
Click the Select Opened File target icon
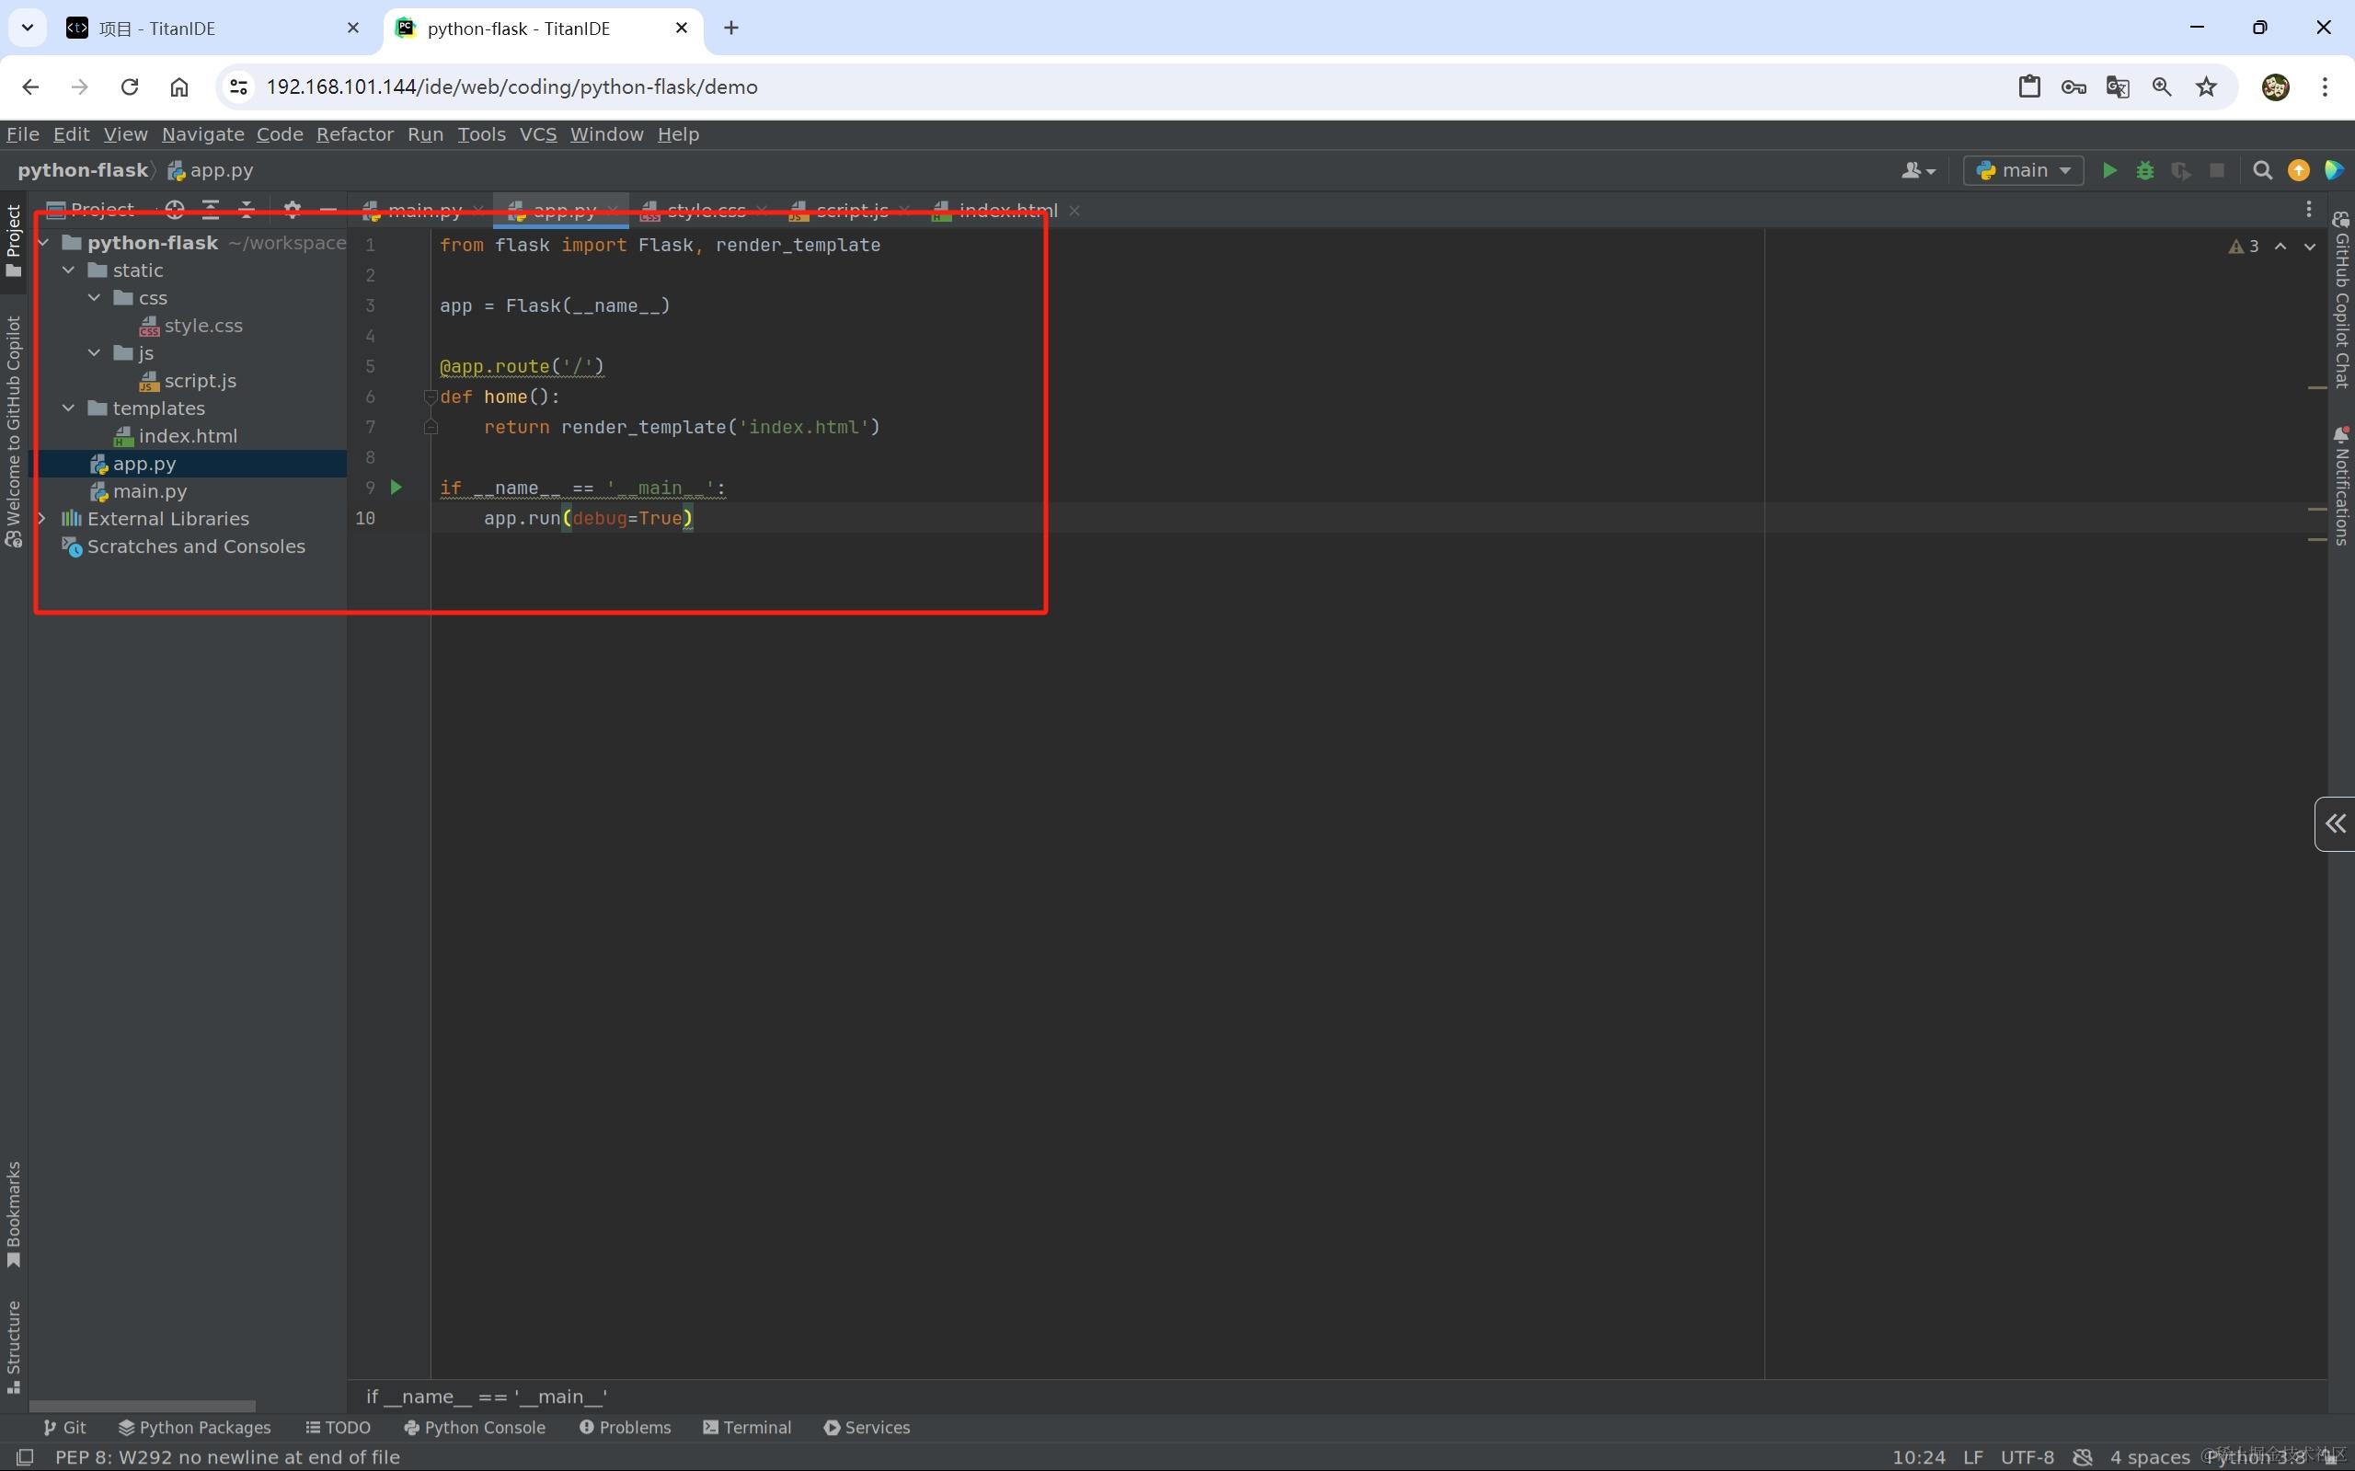coord(175,209)
